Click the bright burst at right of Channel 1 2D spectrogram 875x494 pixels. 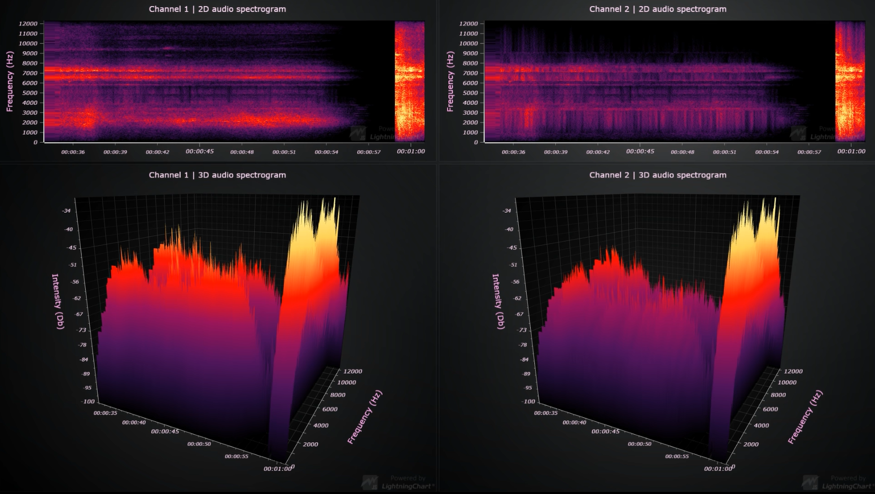(409, 79)
